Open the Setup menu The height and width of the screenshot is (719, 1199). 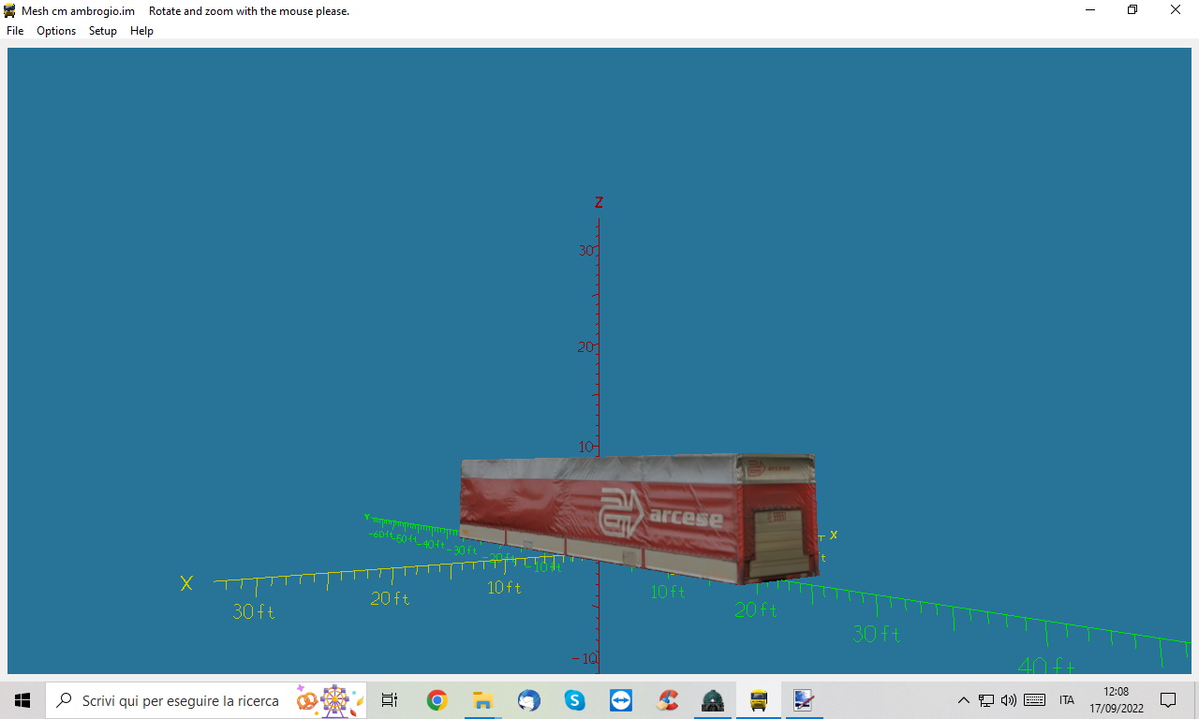click(103, 31)
